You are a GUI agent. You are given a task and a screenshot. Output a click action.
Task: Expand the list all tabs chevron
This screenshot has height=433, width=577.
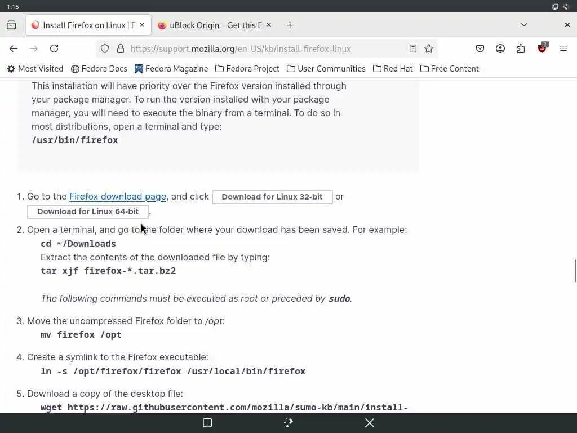[x=524, y=25]
